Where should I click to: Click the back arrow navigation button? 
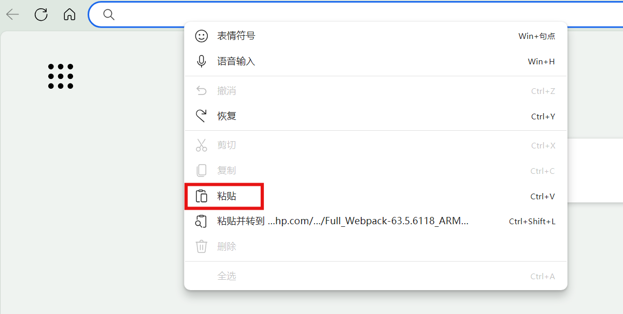(x=12, y=15)
